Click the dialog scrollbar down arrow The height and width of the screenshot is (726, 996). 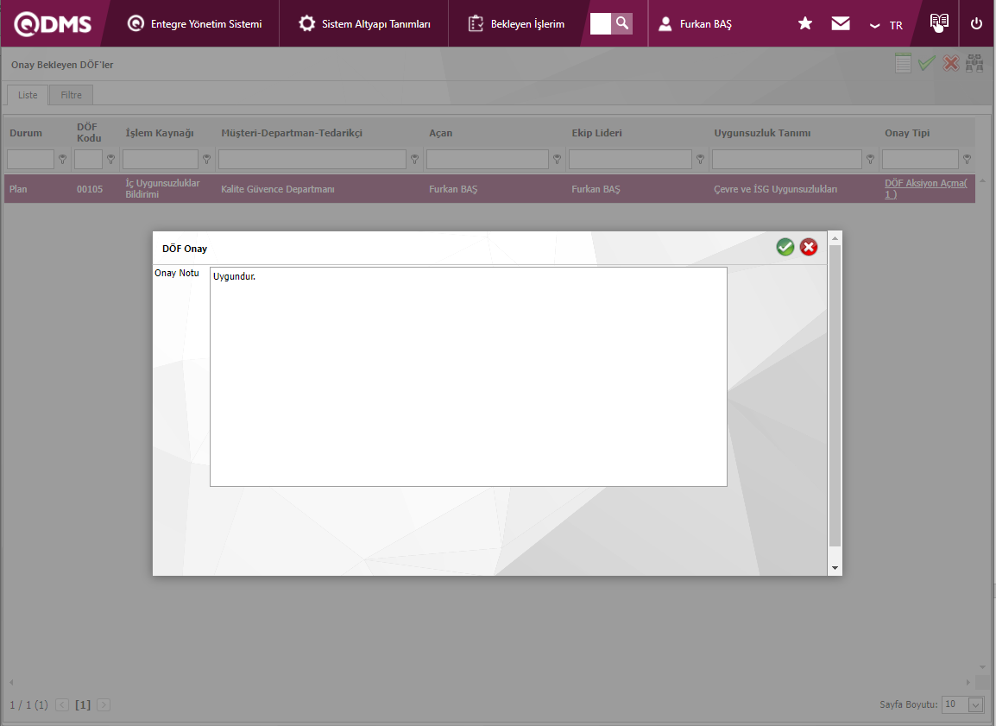834,568
